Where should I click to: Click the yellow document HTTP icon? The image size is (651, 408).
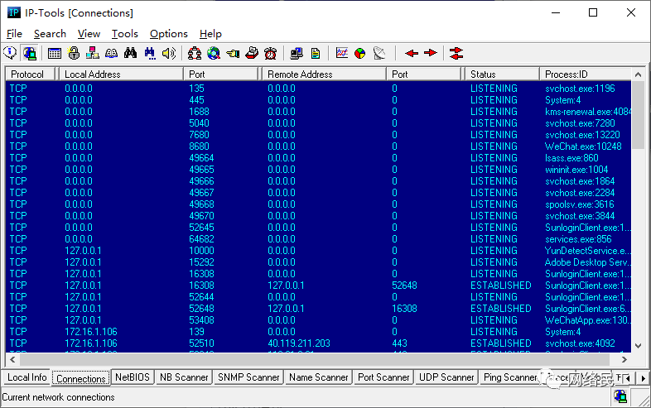(316, 53)
